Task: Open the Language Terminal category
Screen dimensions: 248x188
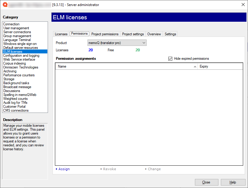Action: pos(17,40)
